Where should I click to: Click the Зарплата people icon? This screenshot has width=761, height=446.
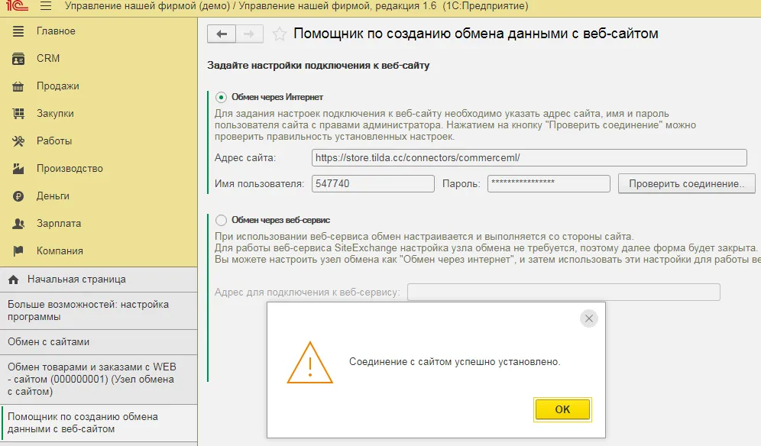[18, 224]
